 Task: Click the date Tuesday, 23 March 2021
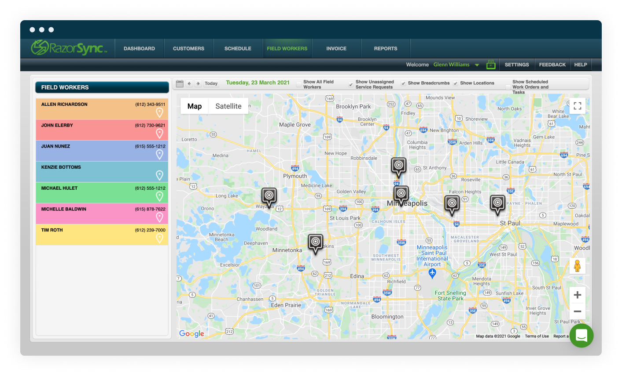[x=258, y=83]
